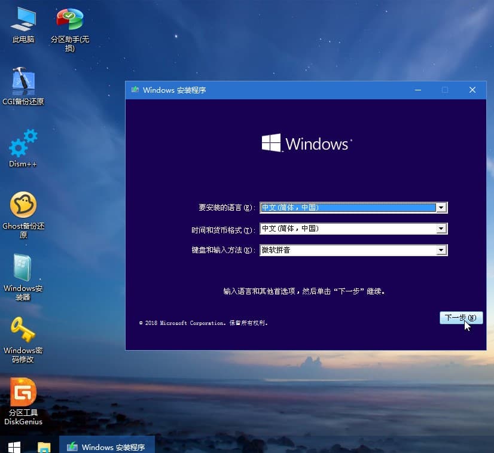Launch the Windows安装器 desktop icon

click(23, 277)
